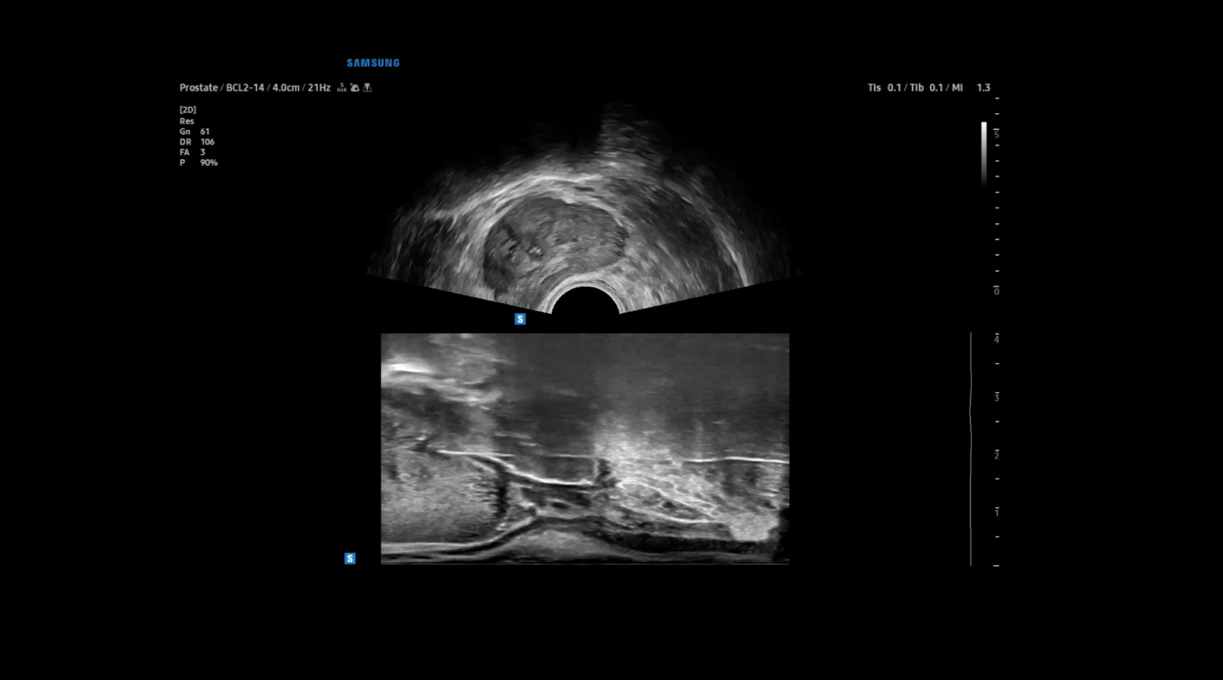Click the blue S marker beside sagittal image
Screen dimensions: 1223x680
pos(350,558)
